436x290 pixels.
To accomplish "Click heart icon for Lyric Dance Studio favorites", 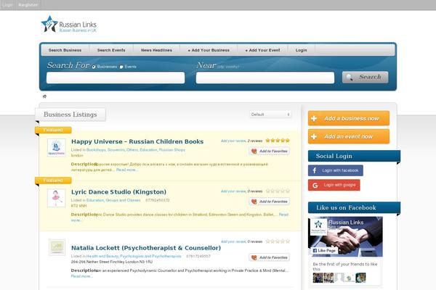I will coord(254,202).
